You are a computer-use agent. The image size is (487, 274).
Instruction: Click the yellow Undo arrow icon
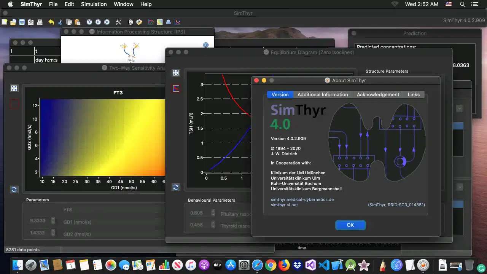coord(51,22)
